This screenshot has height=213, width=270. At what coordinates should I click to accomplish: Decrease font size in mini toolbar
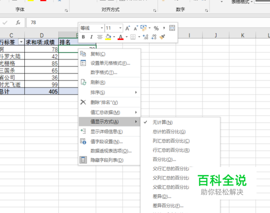pyautogui.click(x=136, y=28)
